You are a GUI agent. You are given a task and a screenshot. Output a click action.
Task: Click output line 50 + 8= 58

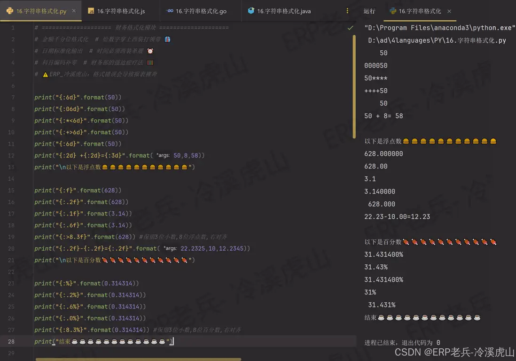(383, 116)
